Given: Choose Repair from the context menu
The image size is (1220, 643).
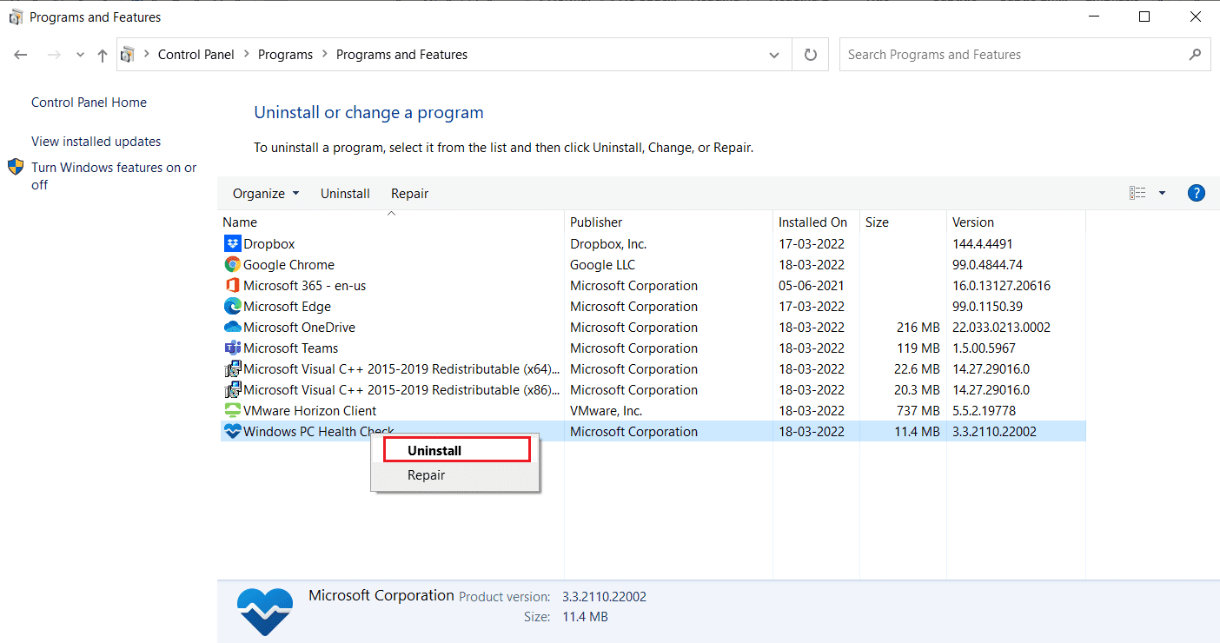Looking at the screenshot, I should (426, 475).
